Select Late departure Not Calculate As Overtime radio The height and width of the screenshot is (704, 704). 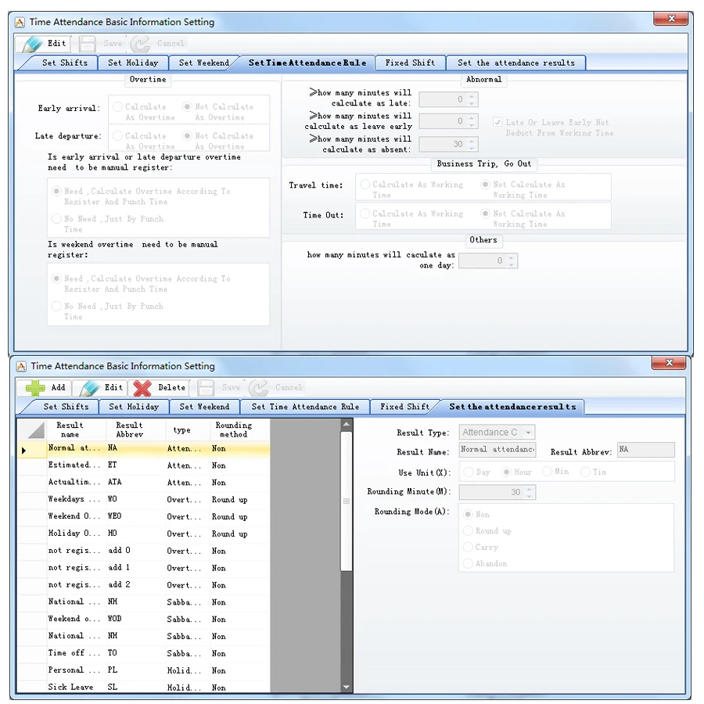click(188, 136)
